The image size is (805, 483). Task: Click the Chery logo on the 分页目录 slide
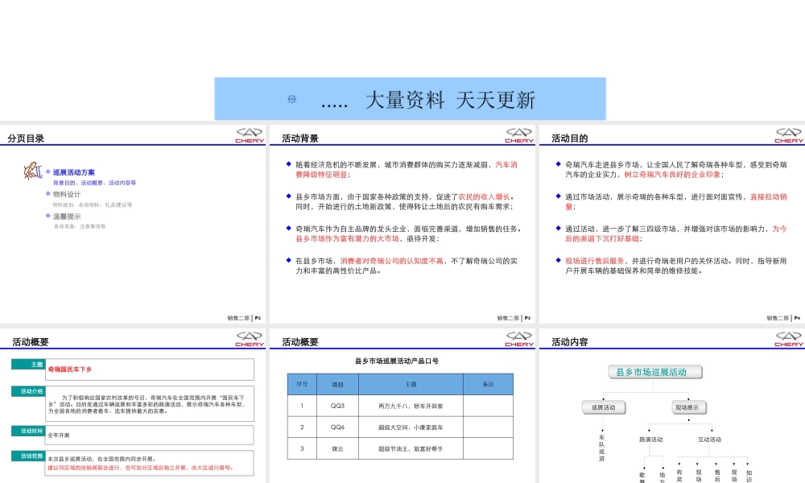pyautogui.click(x=250, y=135)
